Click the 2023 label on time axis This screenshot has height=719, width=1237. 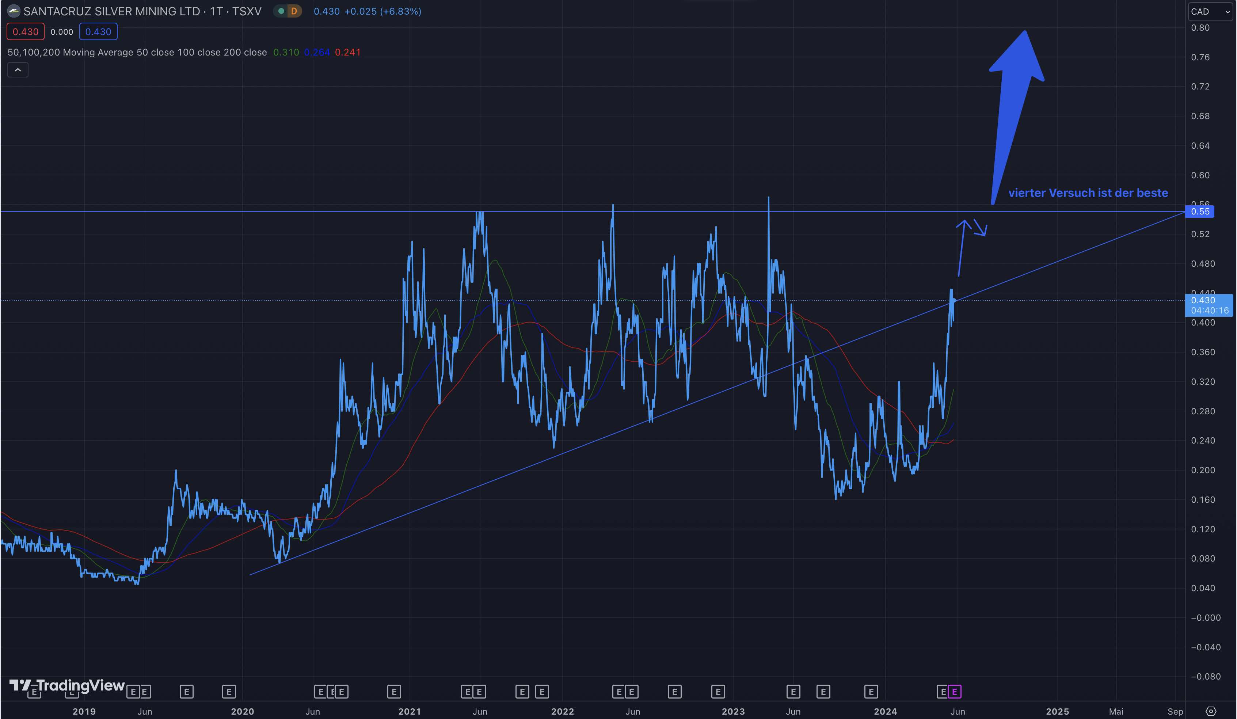point(733,712)
